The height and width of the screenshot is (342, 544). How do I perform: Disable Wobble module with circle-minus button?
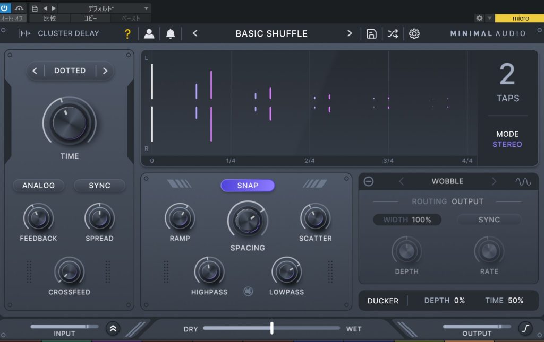coord(369,181)
